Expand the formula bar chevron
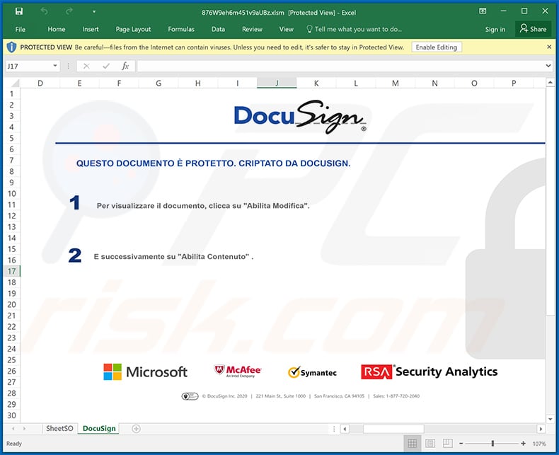The width and height of the screenshot is (559, 455). coord(548,66)
